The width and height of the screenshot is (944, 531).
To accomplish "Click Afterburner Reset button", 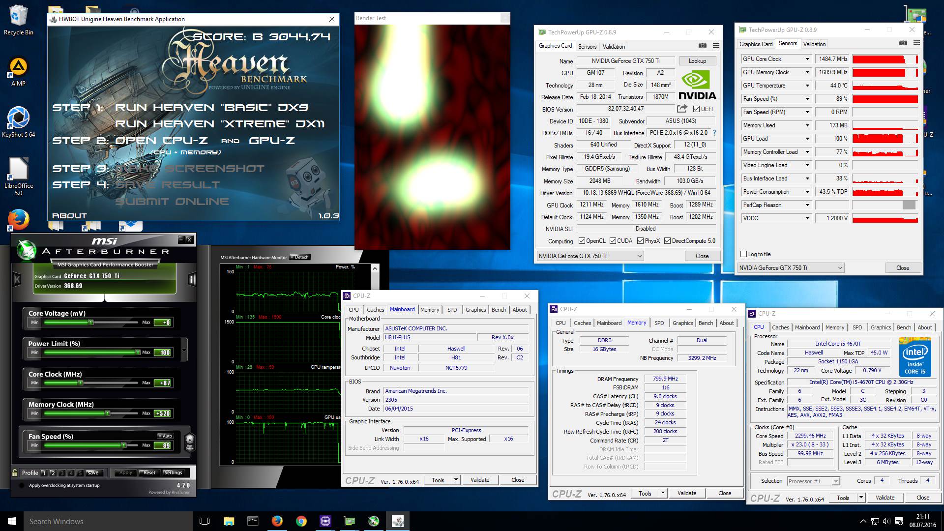I will (x=149, y=472).
